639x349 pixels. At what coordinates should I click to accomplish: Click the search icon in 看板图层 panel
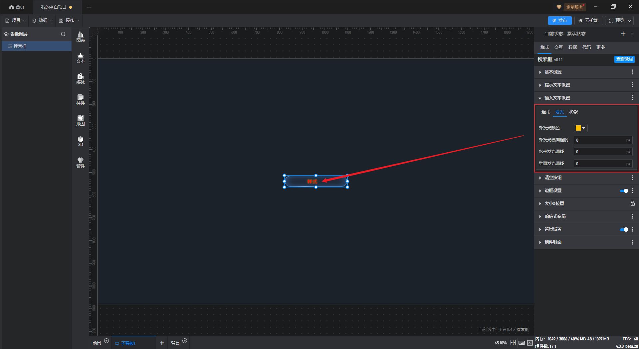pos(63,34)
